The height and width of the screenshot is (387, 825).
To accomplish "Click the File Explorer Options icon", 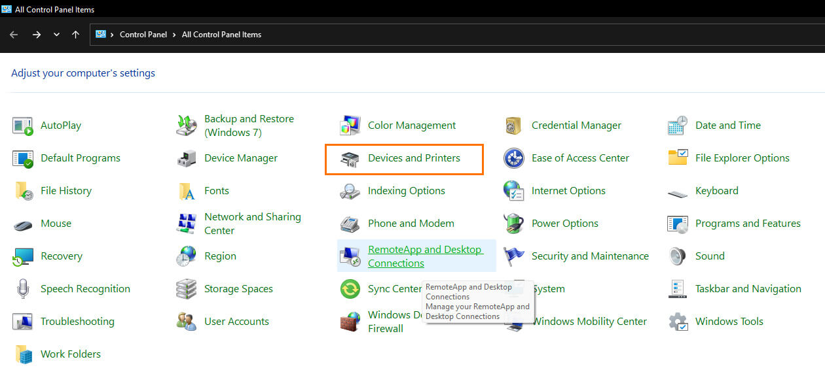I will [x=678, y=158].
